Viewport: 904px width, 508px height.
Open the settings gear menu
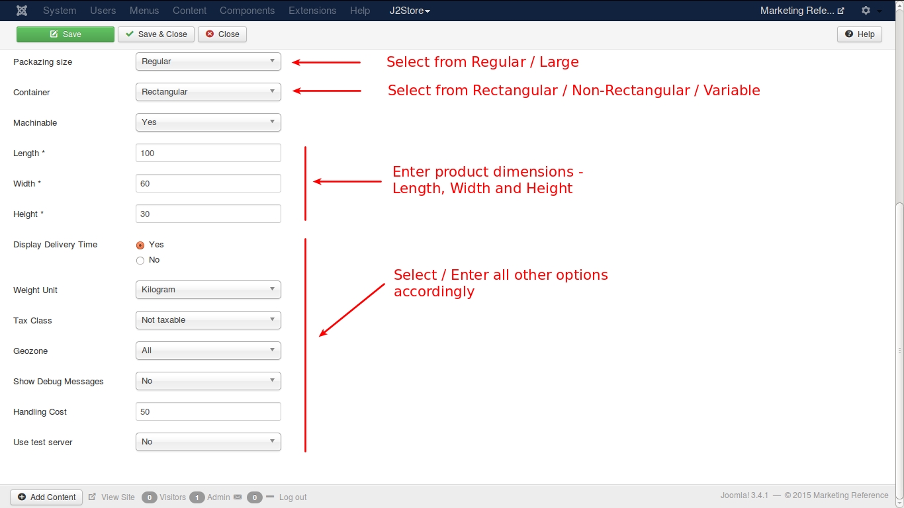[x=866, y=11]
